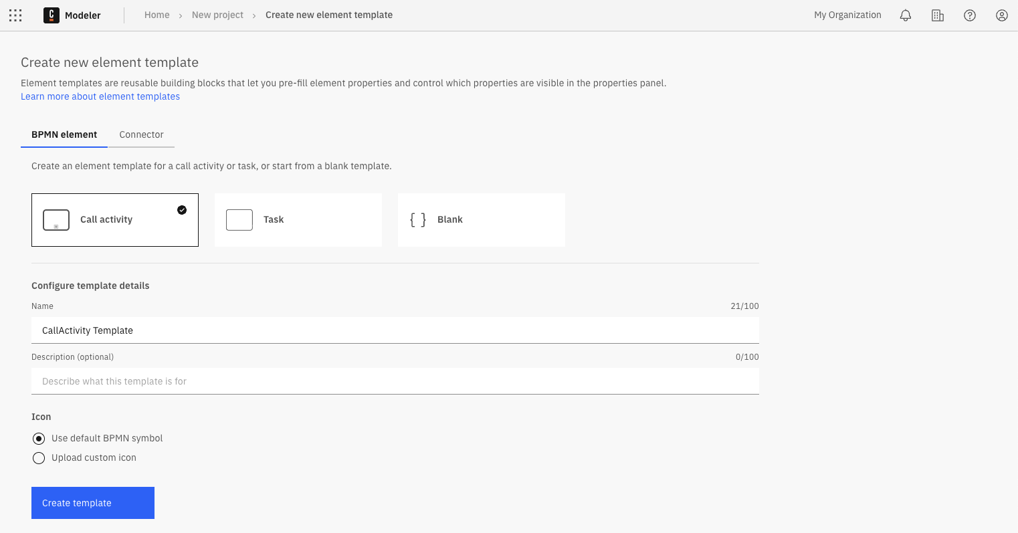Go to Home in breadcrumb

pyautogui.click(x=157, y=15)
